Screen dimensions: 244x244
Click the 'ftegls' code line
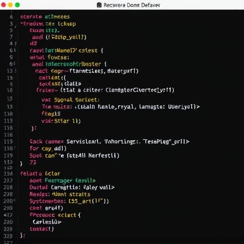click(51, 113)
